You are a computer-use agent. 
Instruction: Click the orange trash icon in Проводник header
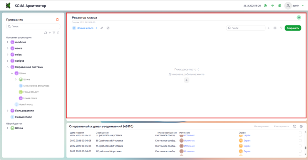click(57, 19)
